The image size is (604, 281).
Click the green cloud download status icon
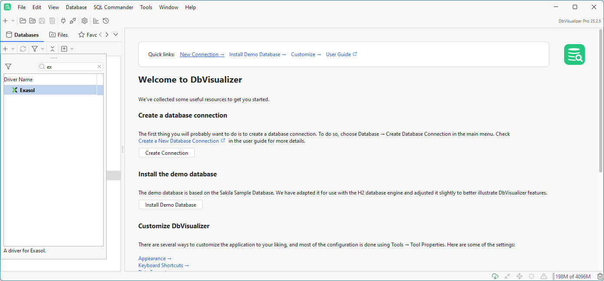point(495,276)
